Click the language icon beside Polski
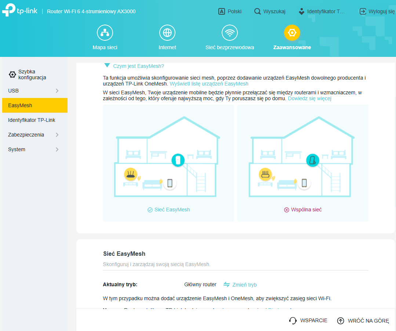The height and width of the screenshot is (331, 396). coord(221,11)
